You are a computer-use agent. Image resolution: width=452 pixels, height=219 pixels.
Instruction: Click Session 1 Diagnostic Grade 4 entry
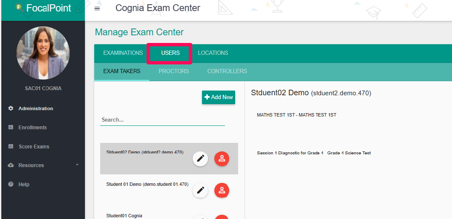click(314, 153)
